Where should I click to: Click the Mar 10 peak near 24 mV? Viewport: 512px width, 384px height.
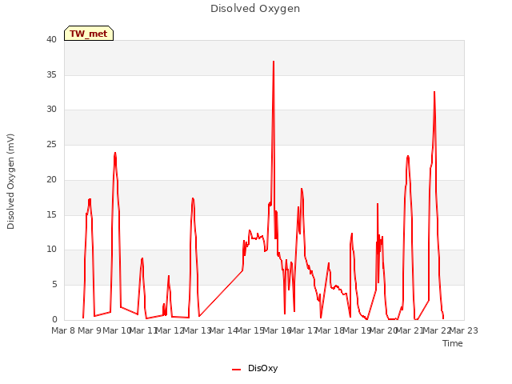(115, 153)
